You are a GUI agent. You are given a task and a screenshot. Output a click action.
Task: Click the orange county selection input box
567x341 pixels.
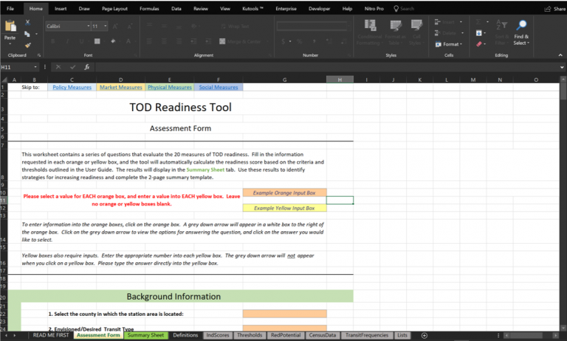tap(284, 314)
